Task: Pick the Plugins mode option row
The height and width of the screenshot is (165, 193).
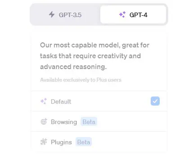Action: (99, 142)
